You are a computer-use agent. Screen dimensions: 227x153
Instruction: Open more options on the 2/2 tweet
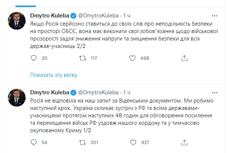click(214, 15)
